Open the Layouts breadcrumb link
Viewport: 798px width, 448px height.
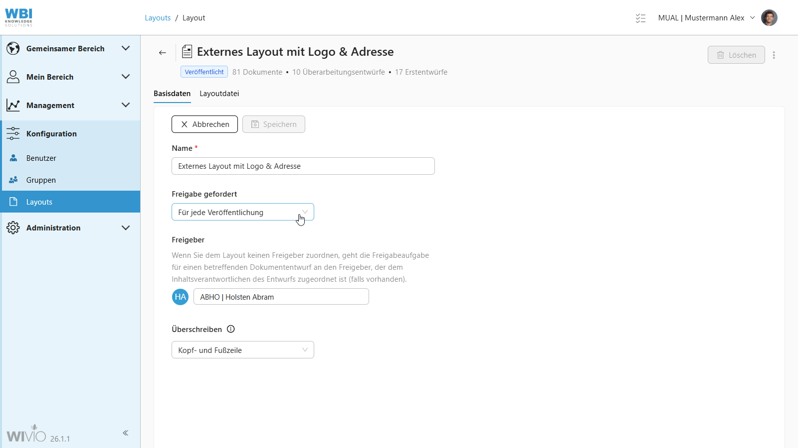[x=158, y=17]
